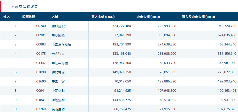Click buy amount 91,214,925
Viewport: 238px width, 112px height.
point(123,91)
